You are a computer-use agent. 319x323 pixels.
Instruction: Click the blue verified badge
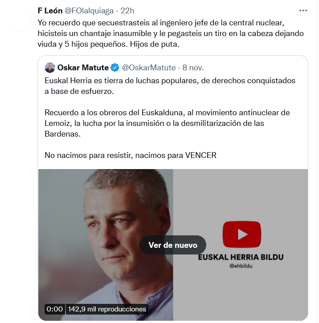(x=115, y=68)
